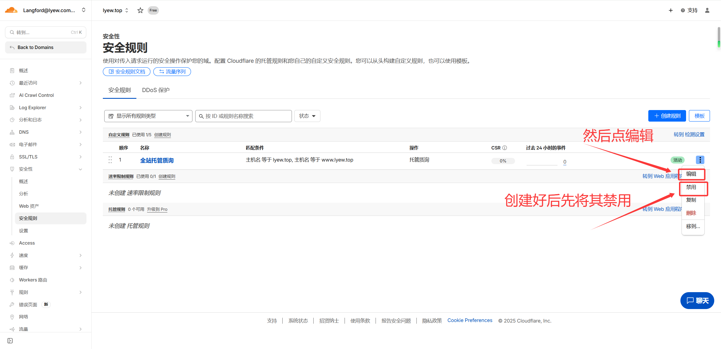Click the 活动 status badge

[x=677, y=160]
